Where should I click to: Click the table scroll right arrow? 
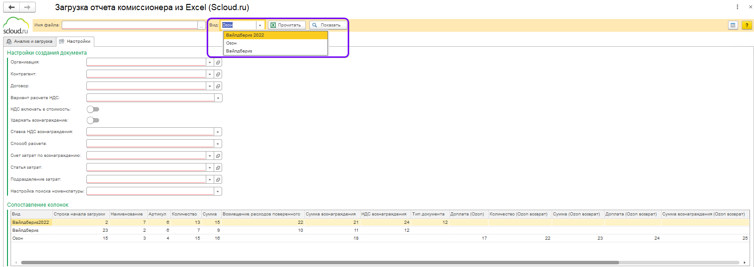(745, 263)
